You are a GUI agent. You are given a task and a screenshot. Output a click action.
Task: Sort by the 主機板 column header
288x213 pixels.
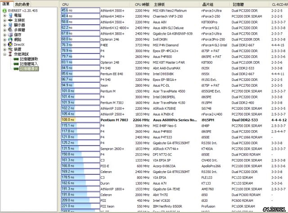click(x=176, y=4)
